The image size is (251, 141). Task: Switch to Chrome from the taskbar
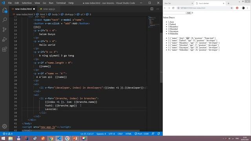[51, 138]
